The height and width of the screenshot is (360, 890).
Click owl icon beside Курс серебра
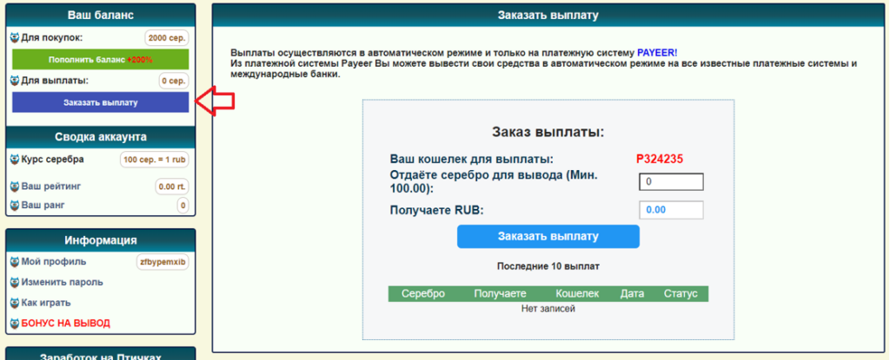click(16, 160)
